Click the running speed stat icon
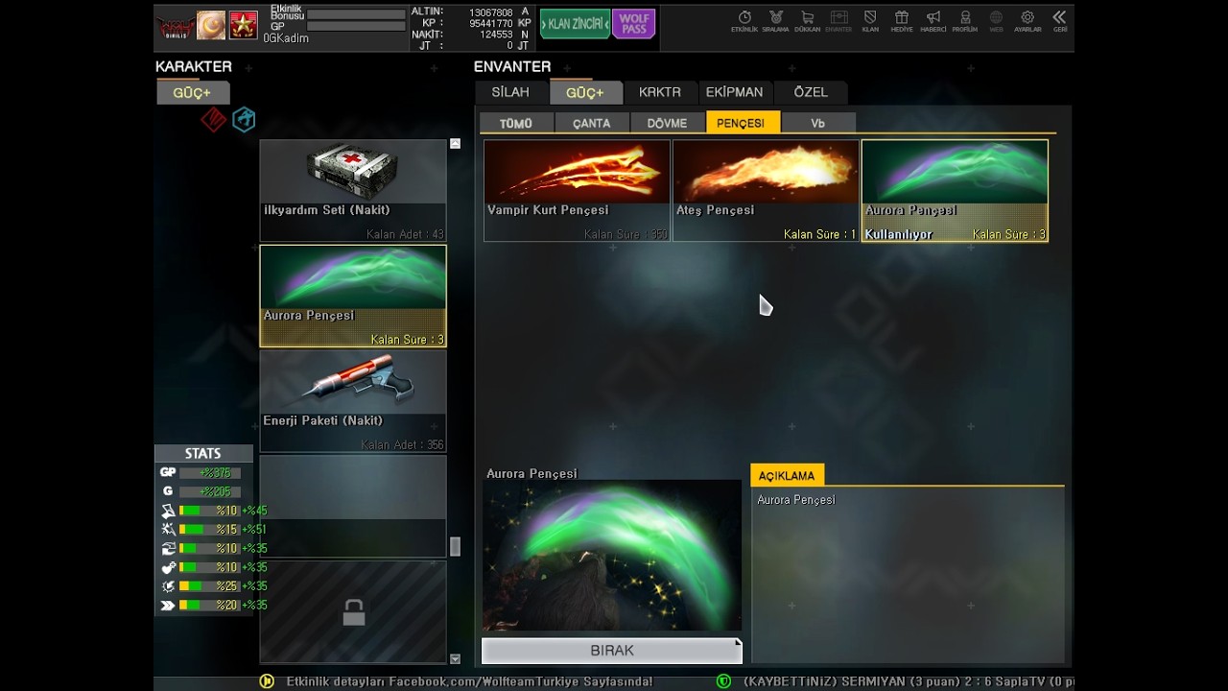 click(x=168, y=605)
